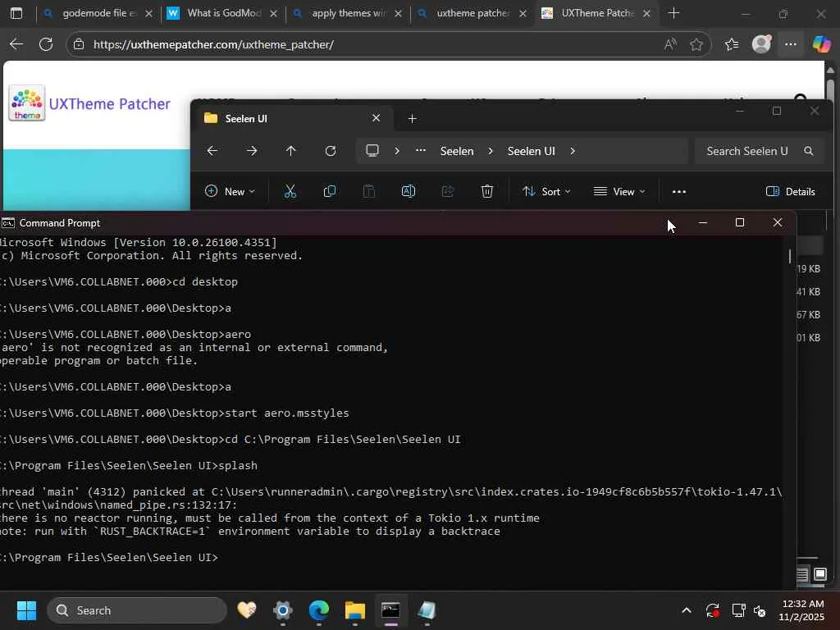Click the UXTheme Patcher site title

(x=110, y=104)
